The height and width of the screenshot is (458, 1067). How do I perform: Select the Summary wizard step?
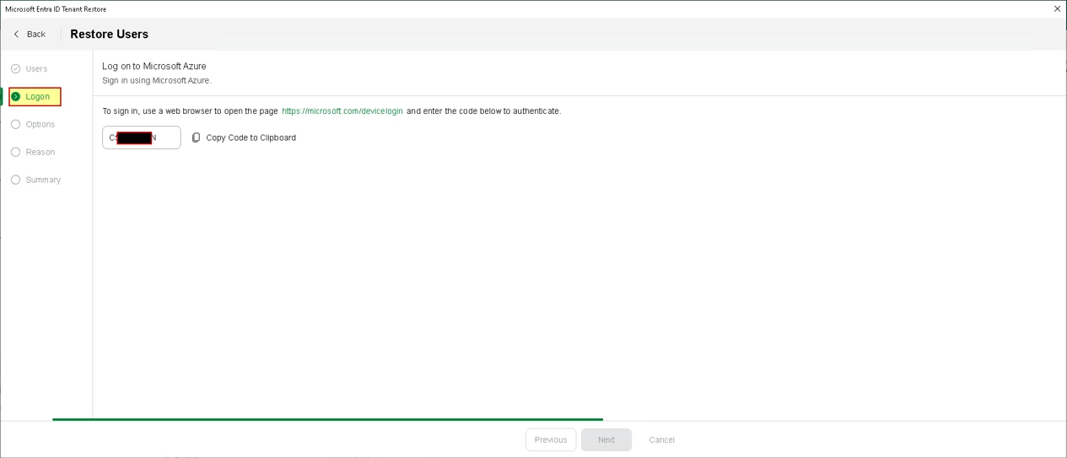[x=35, y=181]
